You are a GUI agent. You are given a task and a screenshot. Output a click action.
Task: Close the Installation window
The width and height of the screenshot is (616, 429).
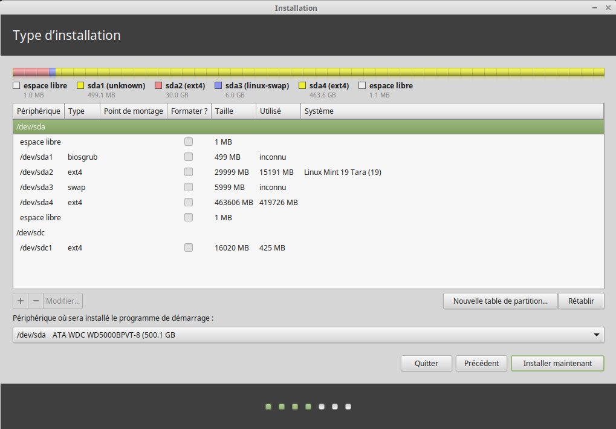(x=608, y=7)
